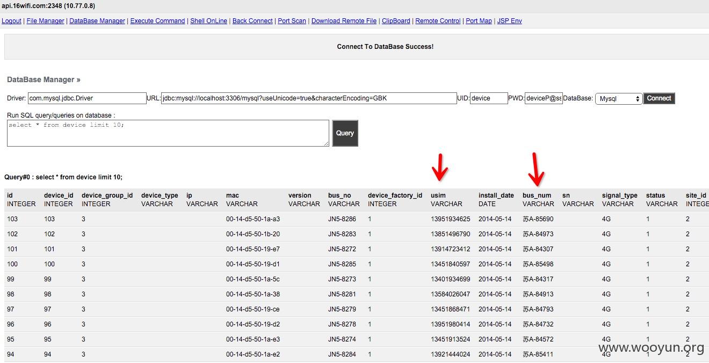Click Download Remote File link
Image resolution: width=709 pixels, height=363 pixels.
pyautogui.click(x=344, y=21)
